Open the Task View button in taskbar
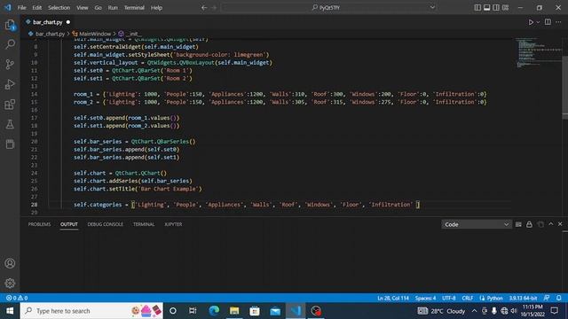This screenshot has width=568, height=319. 193,311
